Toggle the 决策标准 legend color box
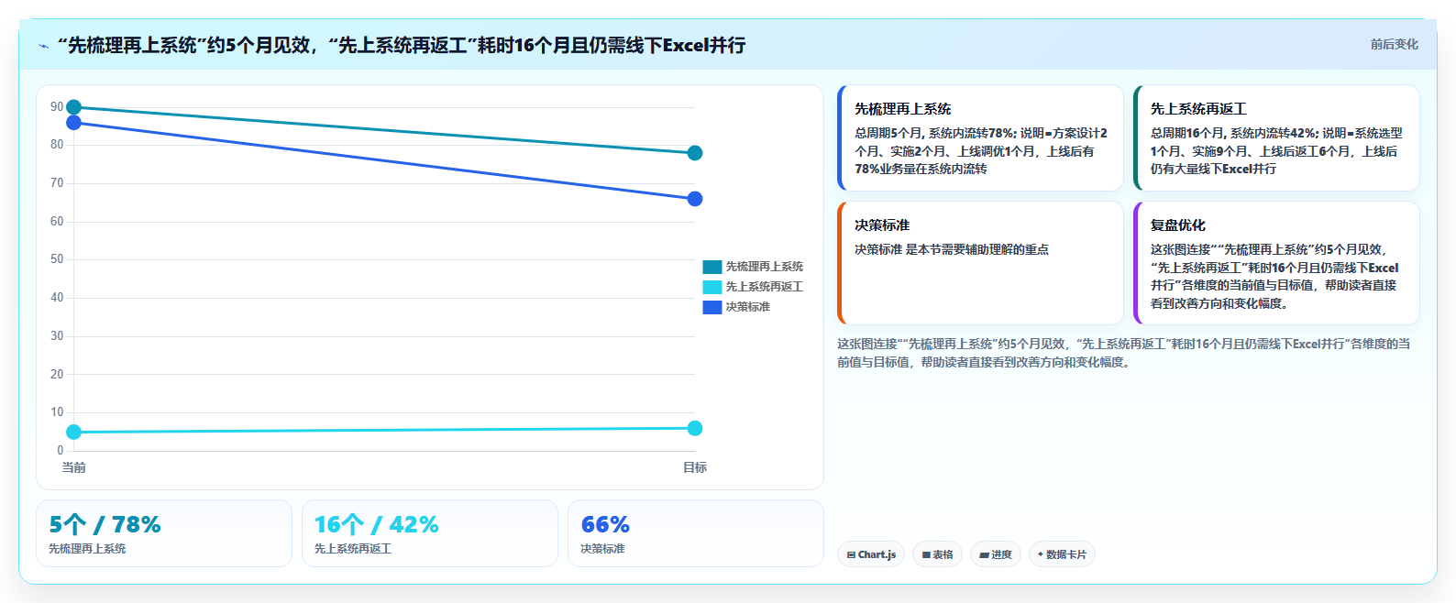Image resolution: width=1456 pixels, height=603 pixels. (712, 307)
